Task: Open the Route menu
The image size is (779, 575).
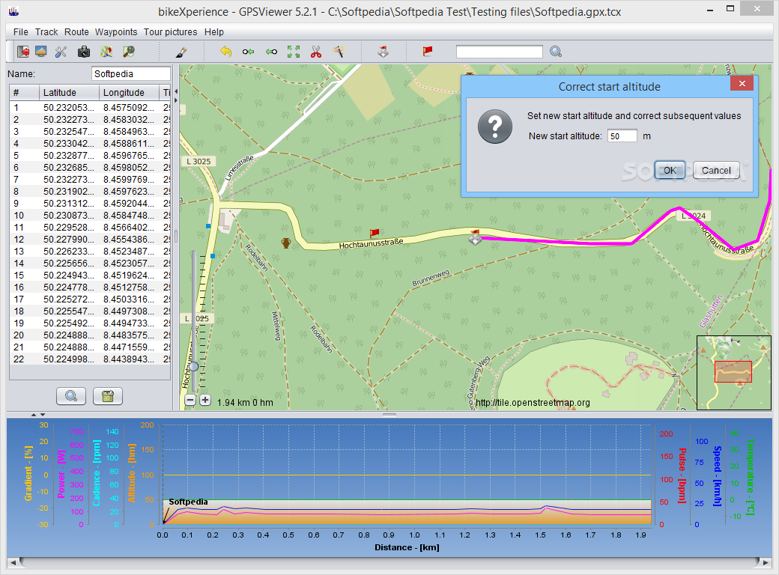Action: 76,31
